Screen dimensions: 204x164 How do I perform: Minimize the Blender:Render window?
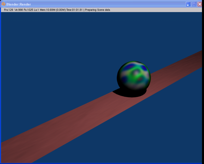[188, 4]
